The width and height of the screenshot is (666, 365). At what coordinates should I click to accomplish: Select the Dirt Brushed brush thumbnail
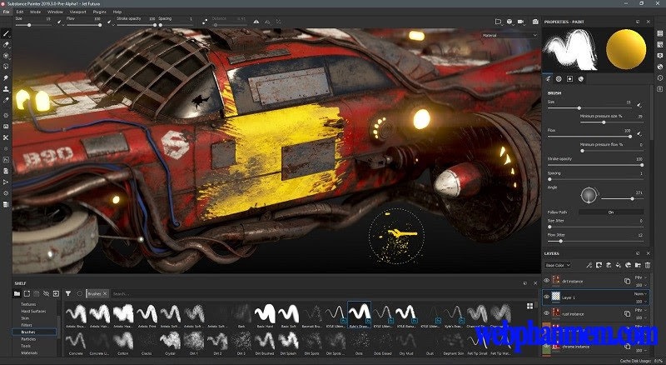265,342
